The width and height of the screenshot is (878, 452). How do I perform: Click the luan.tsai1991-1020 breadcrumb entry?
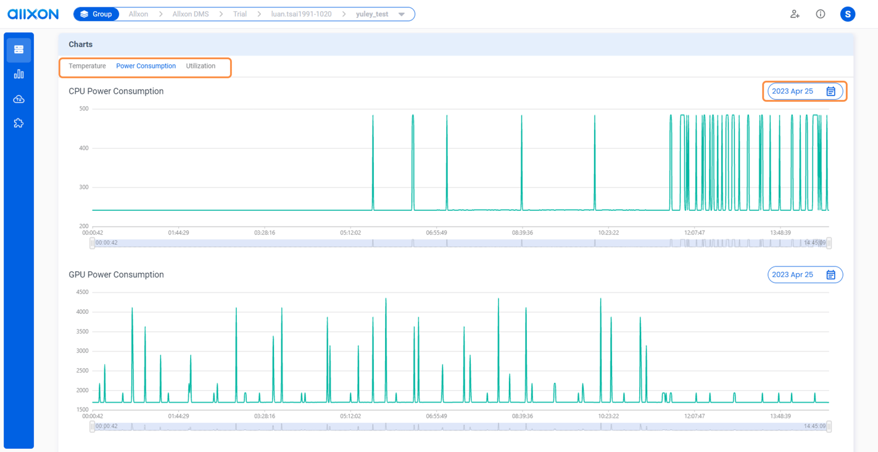click(302, 14)
